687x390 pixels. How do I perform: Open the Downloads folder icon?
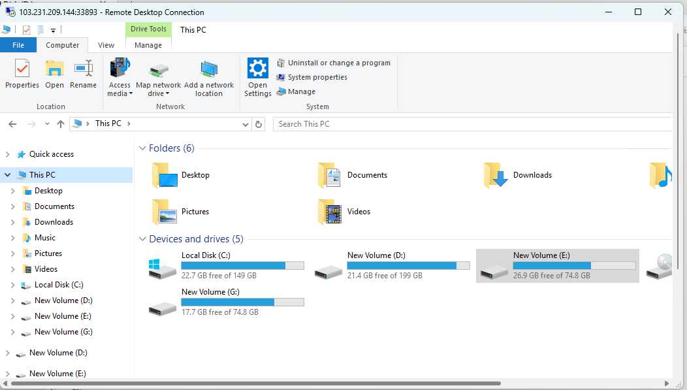[496, 175]
